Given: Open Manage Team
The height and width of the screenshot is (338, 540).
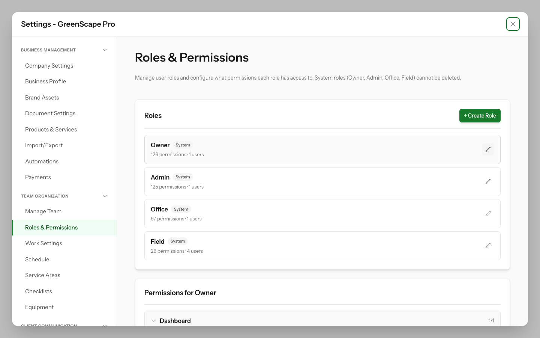Looking at the screenshot, I should (43, 211).
